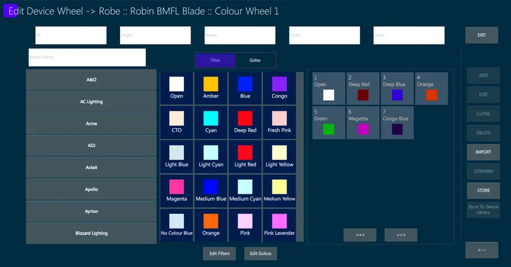Choose the Ayrton brand

click(x=91, y=212)
